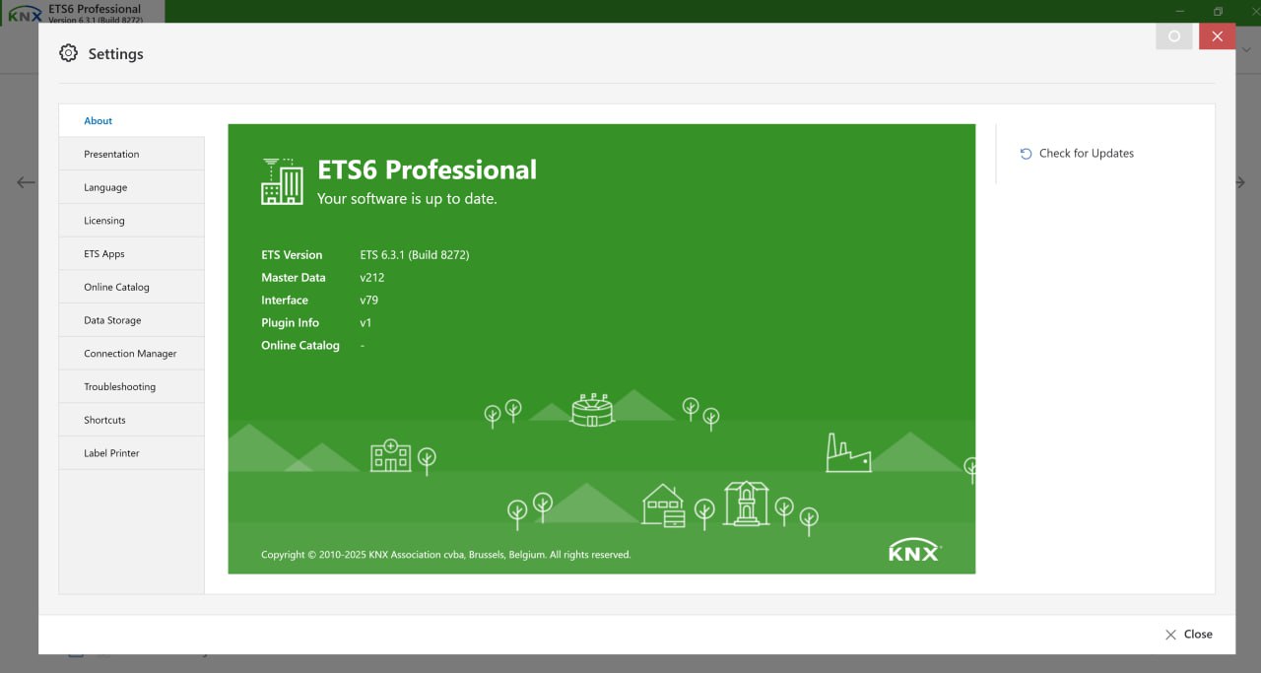Click the Settings gear icon in the header
Image resolution: width=1261 pixels, height=673 pixels.
pyautogui.click(x=68, y=53)
